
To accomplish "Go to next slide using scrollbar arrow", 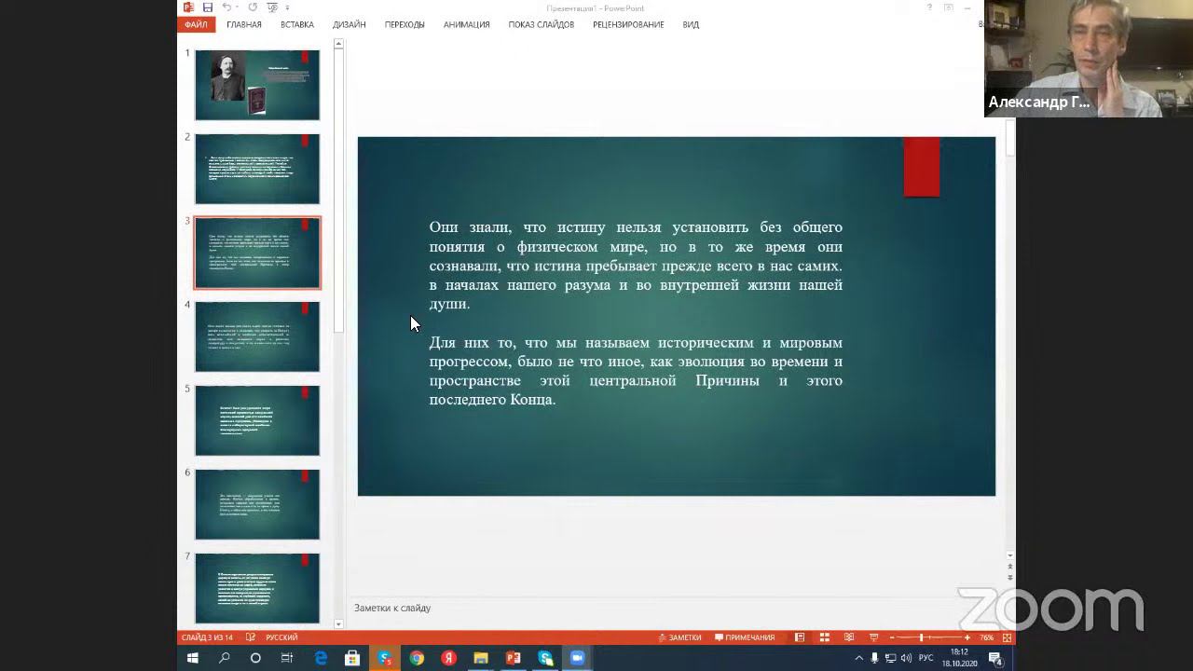I will (1010, 578).
